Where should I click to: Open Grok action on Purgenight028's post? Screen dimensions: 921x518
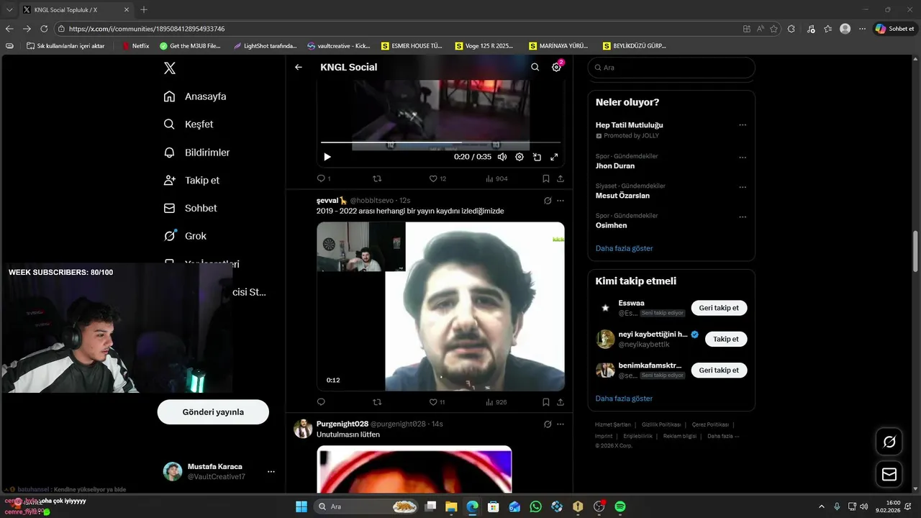[548, 424]
